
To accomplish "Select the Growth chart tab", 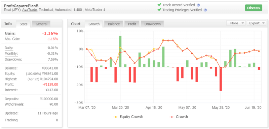I will tap(94, 24).
